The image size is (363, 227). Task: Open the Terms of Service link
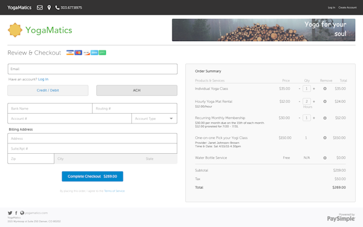click(x=114, y=191)
